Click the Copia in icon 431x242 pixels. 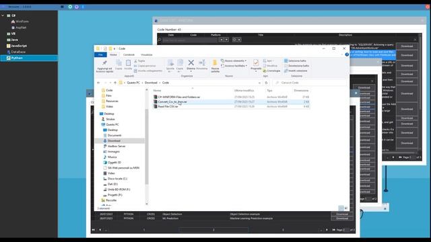click(x=180, y=66)
